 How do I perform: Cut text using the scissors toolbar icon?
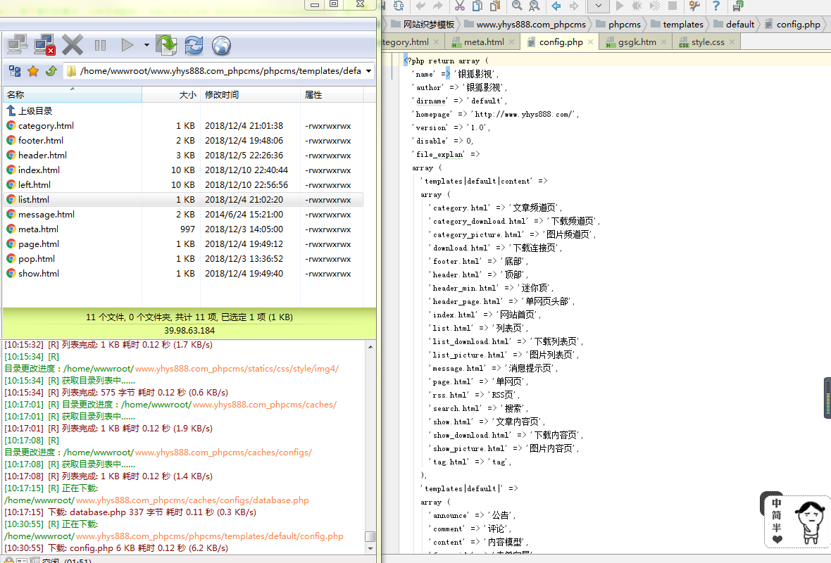point(461,7)
